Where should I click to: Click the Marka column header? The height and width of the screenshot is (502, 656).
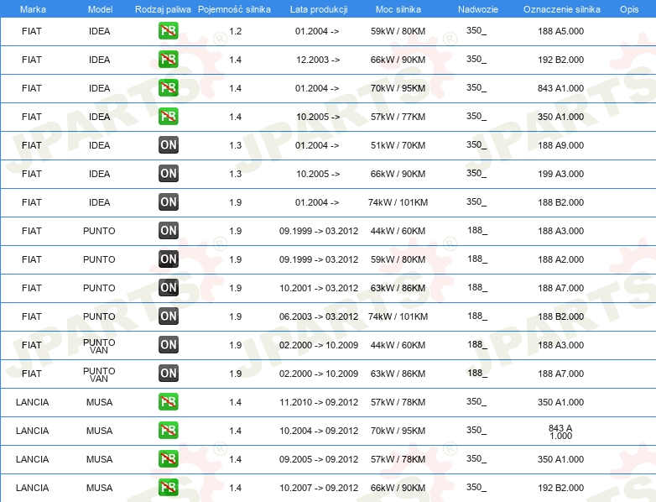pyautogui.click(x=33, y=9)
